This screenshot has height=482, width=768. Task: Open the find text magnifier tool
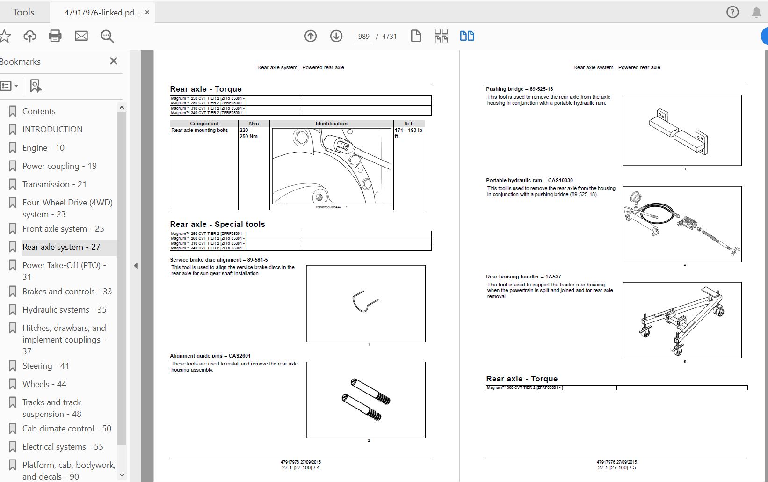[x=107, y=36]
